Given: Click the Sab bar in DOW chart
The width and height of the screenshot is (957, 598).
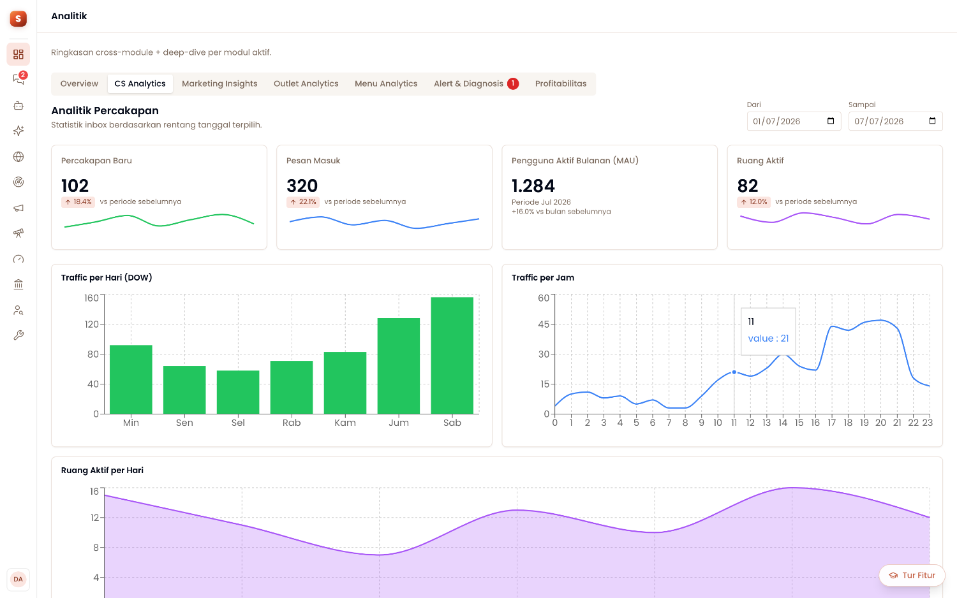Looking at the screenshot, I should pyautogui.click(x=452, y=356).
